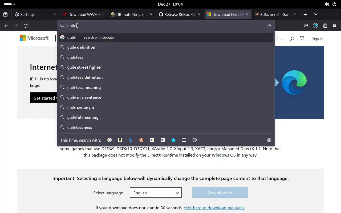Image resolution: width=341 pixels, height=213 pixels.
Task: Click the Activities pill in top bar
Action: 10,4
